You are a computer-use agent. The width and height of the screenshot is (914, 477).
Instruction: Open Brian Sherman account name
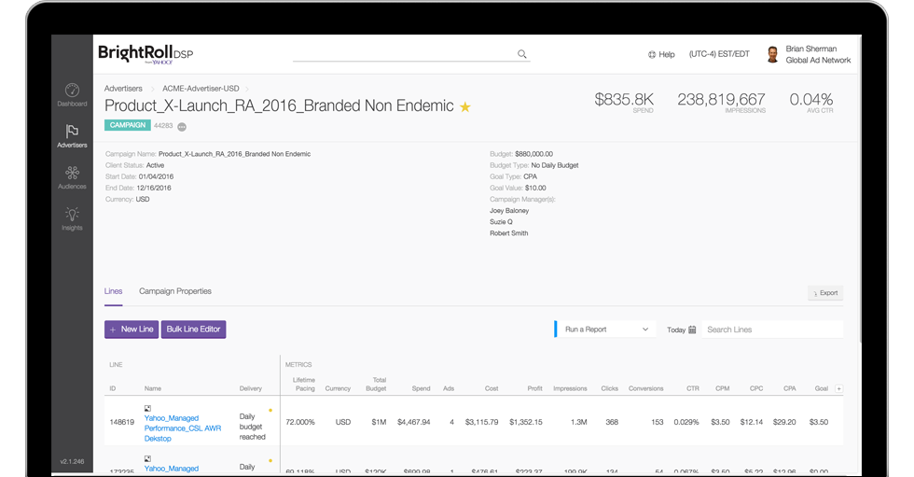(810, 49)
